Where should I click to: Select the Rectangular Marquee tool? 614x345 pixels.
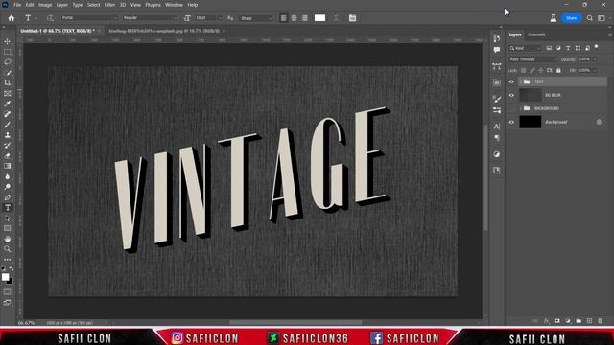click(8, 52)
